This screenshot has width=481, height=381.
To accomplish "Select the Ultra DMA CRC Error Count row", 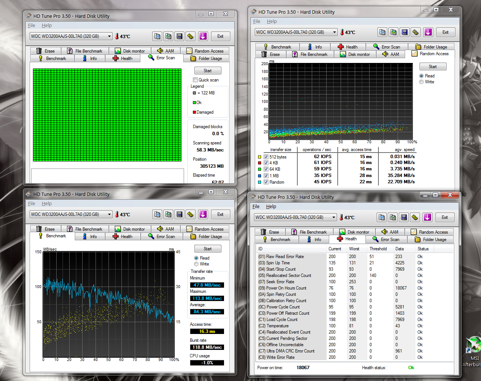I will click(354, 351).
